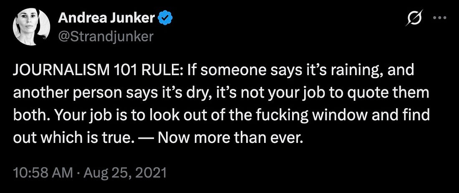459x193 pixels.
Task: Open Andrea Junker's profile picture
Action: pos(31,27)
